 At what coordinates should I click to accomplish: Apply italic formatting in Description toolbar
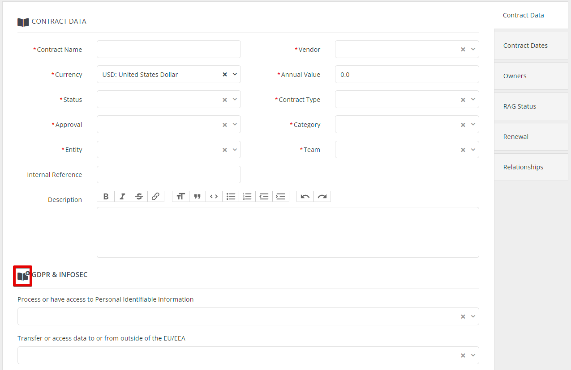[x=122, y=197]
